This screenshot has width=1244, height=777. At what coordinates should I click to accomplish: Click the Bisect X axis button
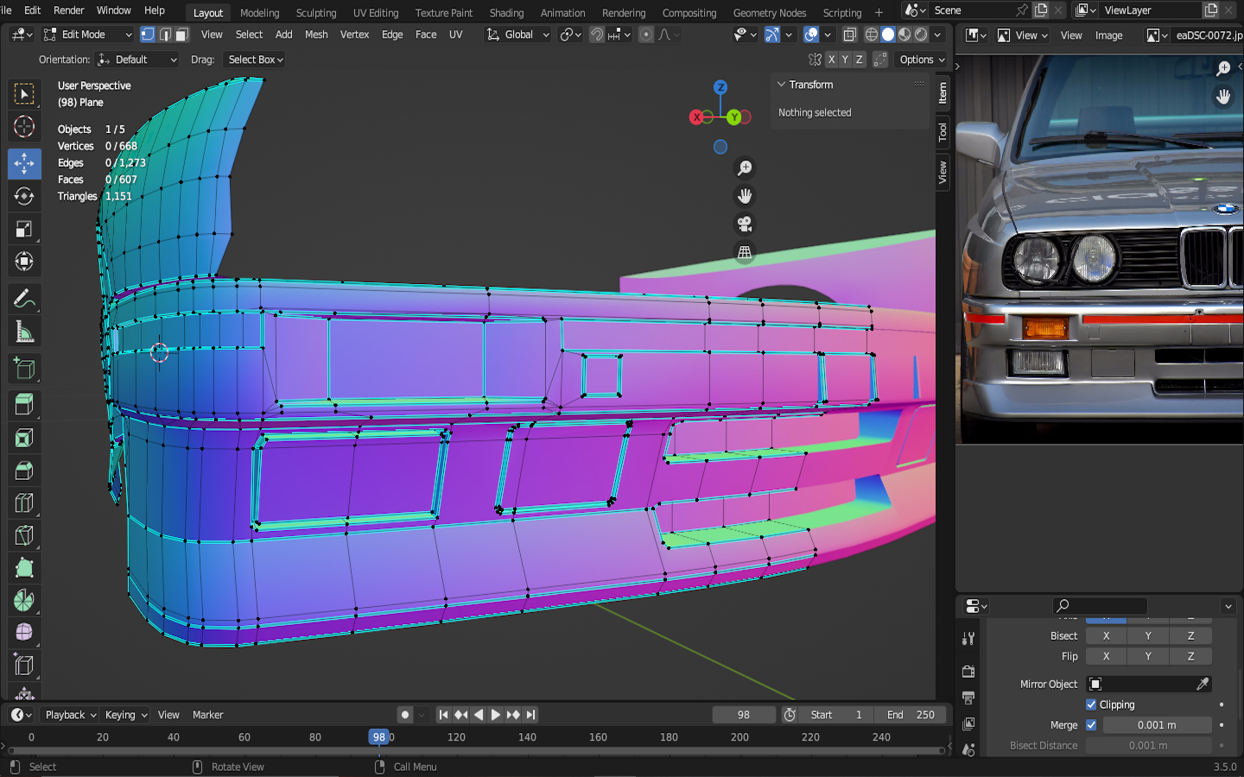(x=1106, y=635)
